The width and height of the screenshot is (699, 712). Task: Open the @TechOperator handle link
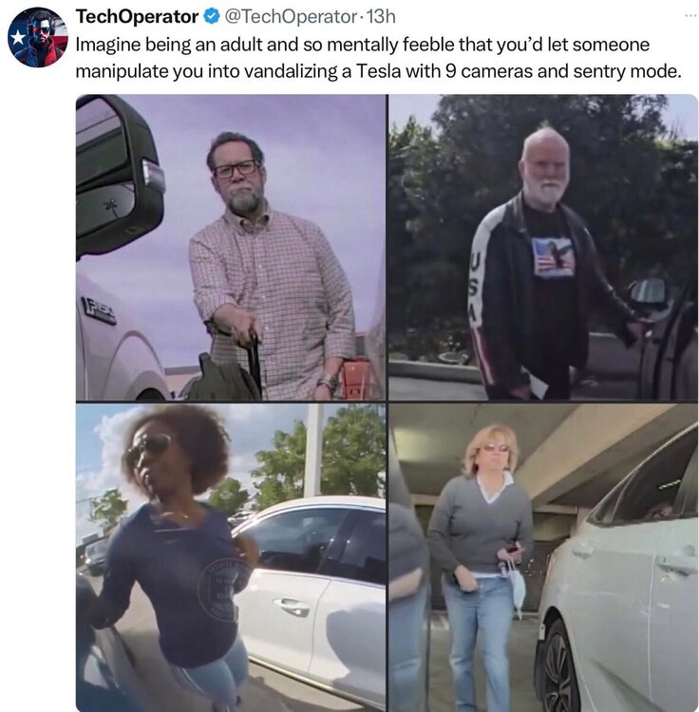point(291,17)
